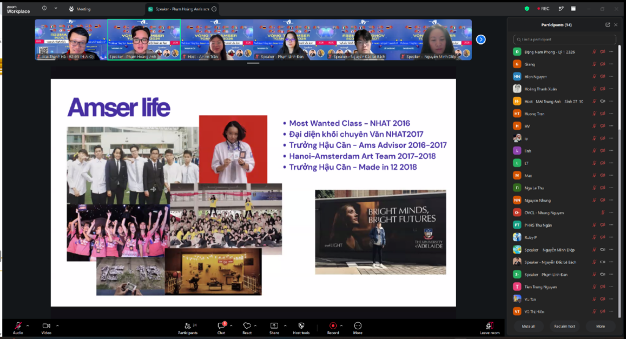
Task: Open the More options toolbar icon
Action: (x=358, y=326)
